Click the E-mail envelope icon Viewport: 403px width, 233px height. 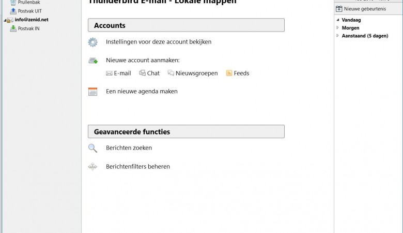pyautogui.click(x=109, y=74)
